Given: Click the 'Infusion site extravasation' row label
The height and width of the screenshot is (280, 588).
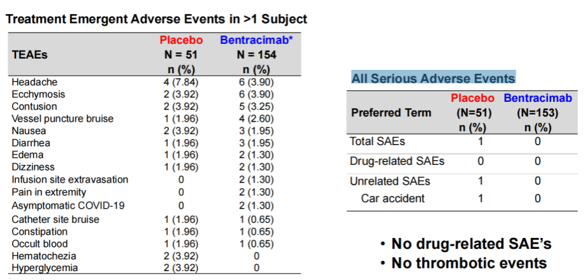Looking at the screenshot, I should tap(70, 179).
